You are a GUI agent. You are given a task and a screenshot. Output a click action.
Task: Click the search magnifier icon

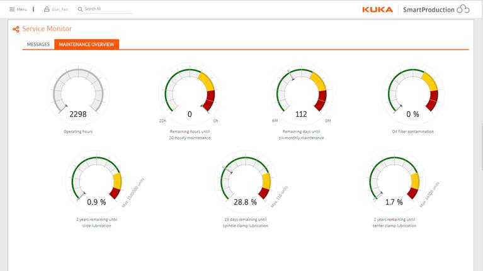coord(80,9)
